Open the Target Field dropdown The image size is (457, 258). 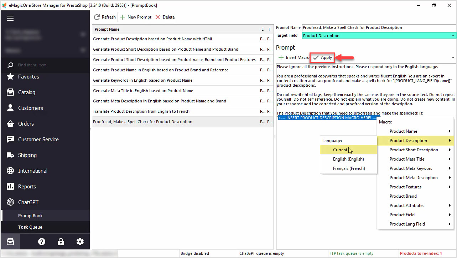point(453,36)
